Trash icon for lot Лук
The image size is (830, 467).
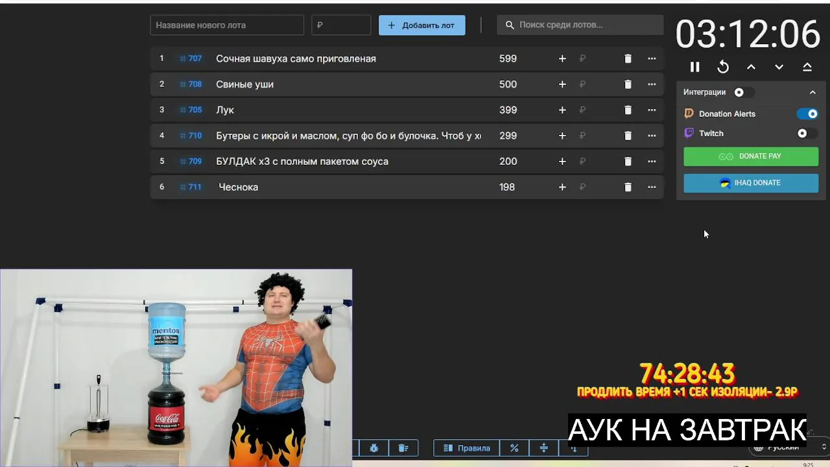pos(628,110)
